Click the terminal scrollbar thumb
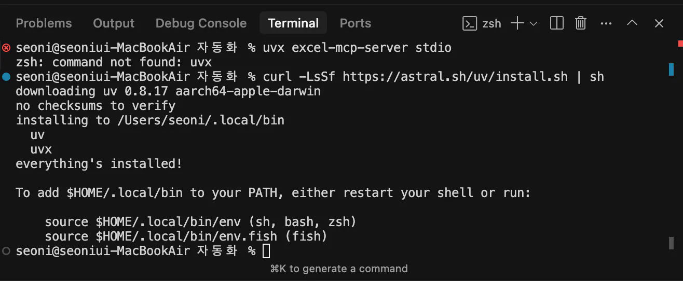The width and height of the screenshot is (683, 281). (x=671, y=244)
